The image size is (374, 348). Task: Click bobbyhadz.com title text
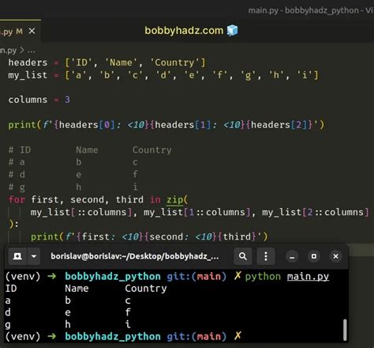pos(184,31)
